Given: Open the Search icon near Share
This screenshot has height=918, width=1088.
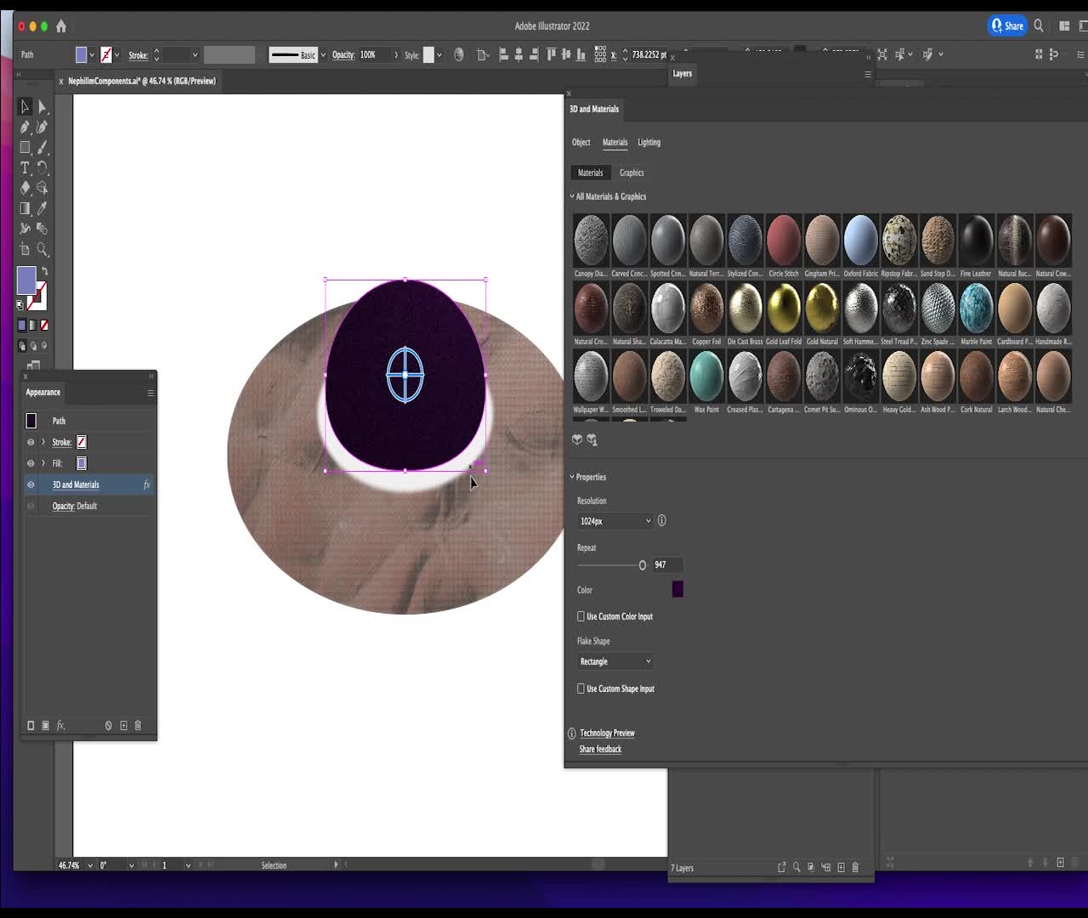Looking at the screenshot, I should pos(1039,26).
